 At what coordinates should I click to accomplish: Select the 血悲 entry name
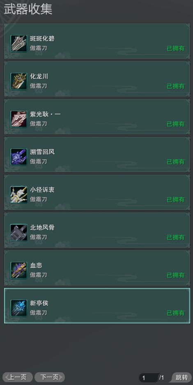[36, 265]
